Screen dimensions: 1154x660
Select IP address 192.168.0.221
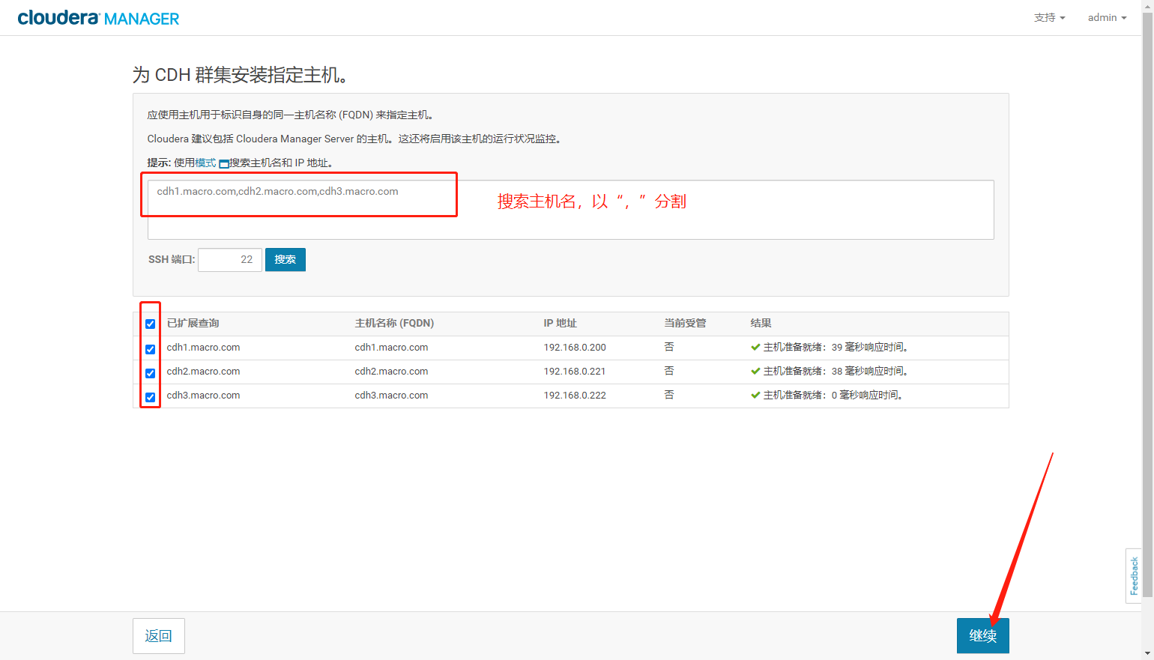[x=575, y=372]
